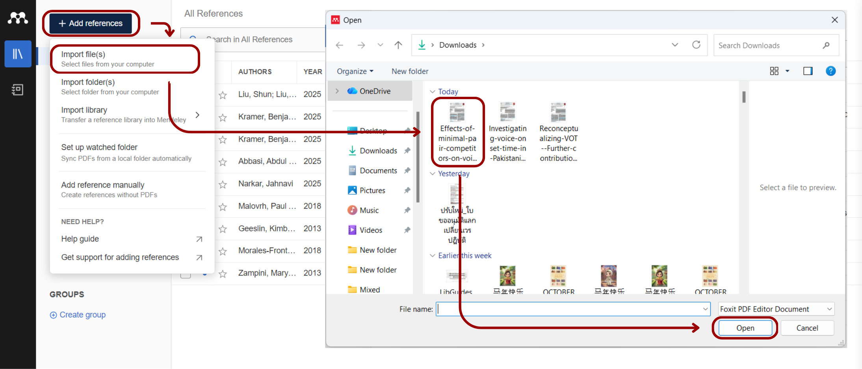Open the Organize menu
Image resolution: width=862 pixels, height=369 pixels.
355,71
